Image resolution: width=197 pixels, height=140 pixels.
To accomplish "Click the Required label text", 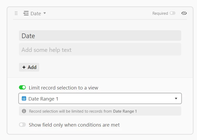I will pos(160,13).
